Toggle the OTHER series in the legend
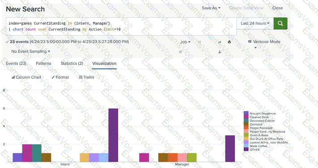The width and height of the screenshot is (318, 168). coord(252,150)
